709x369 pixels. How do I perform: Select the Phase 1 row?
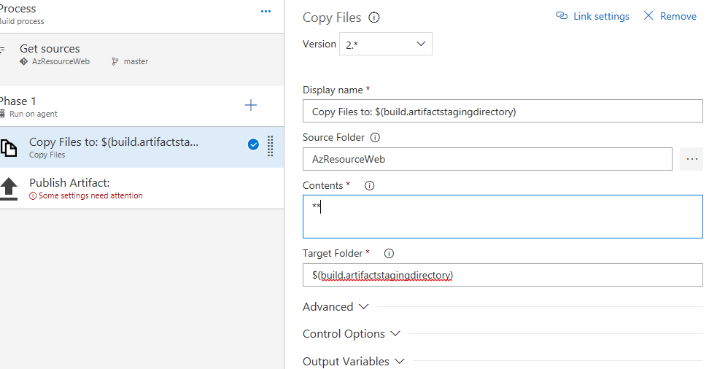coord(109,105)
